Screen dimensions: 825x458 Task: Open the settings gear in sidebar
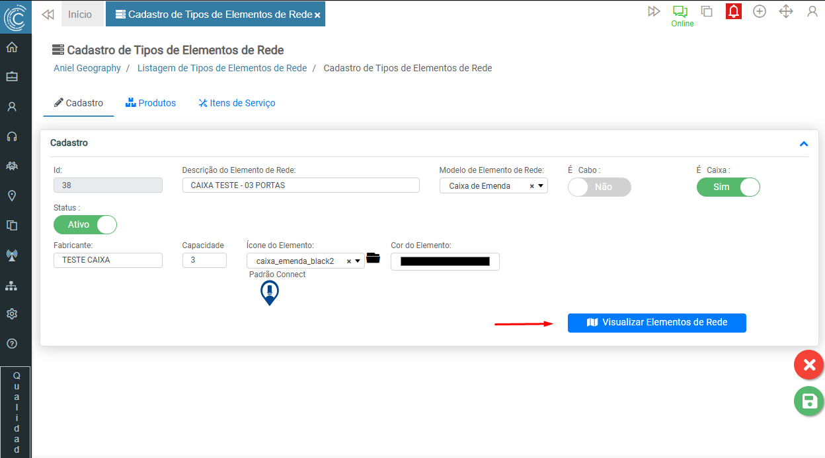12,314
